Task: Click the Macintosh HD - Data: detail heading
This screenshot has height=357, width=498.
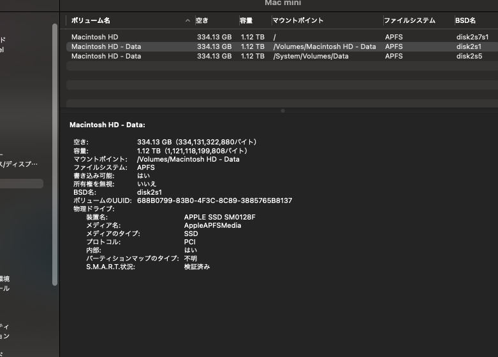Action: [107, 125]
